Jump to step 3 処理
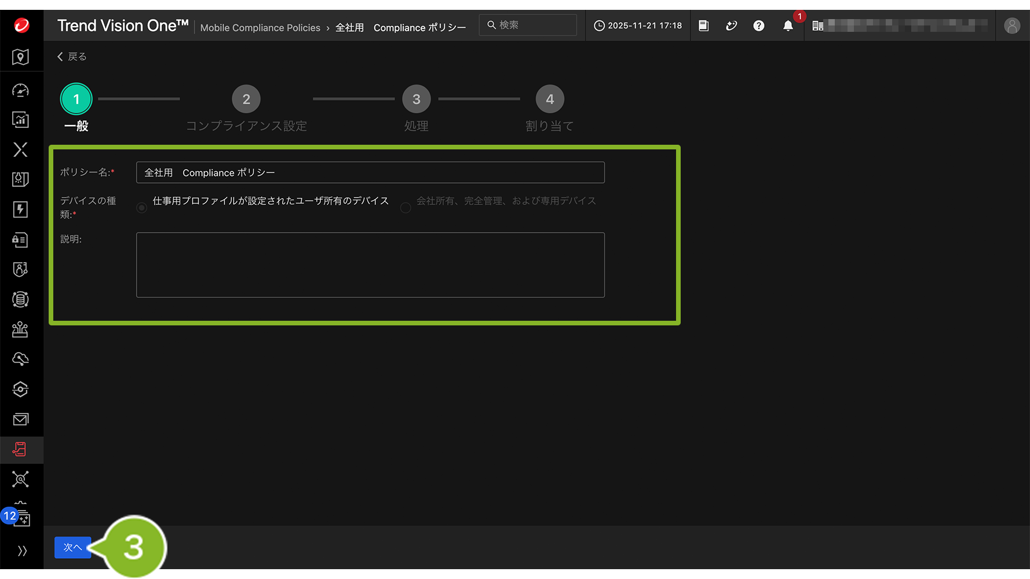Viewport: 1030px width, 579px height. [x=416, y=100]
